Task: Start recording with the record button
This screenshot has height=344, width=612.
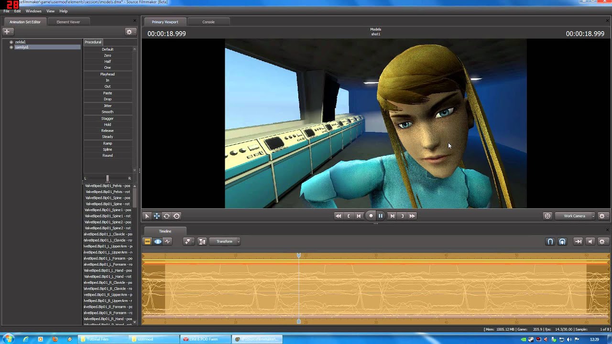Action: 371,216
